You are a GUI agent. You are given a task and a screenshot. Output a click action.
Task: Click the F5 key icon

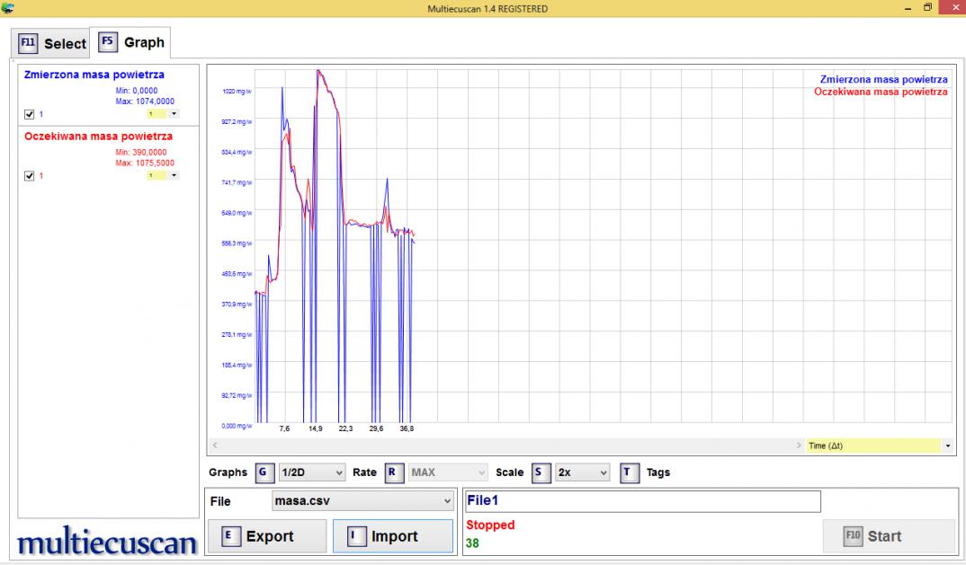point(107,42)
